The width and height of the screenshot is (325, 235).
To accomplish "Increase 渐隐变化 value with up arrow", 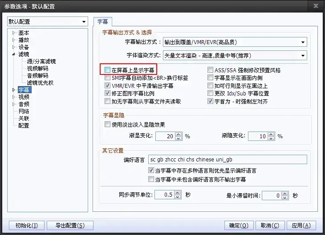I will coord(271,134).
